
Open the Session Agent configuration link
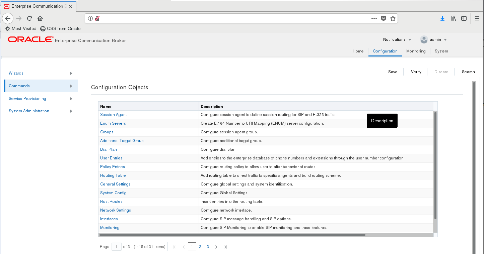pyautogui.click(x=113, y=115)
